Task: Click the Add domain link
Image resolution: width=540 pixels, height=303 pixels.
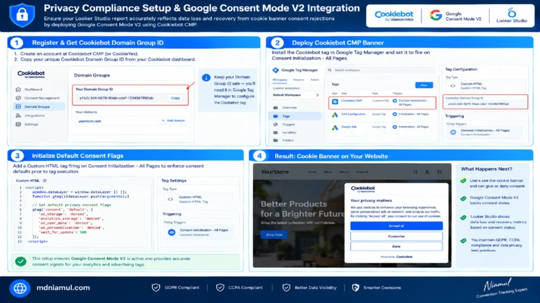Action: click(173, 120)
